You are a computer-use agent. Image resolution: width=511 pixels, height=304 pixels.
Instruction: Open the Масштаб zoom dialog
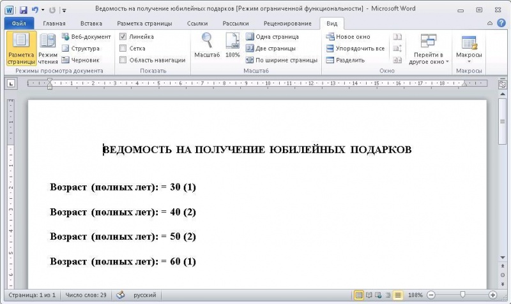[x=207, y=45]
